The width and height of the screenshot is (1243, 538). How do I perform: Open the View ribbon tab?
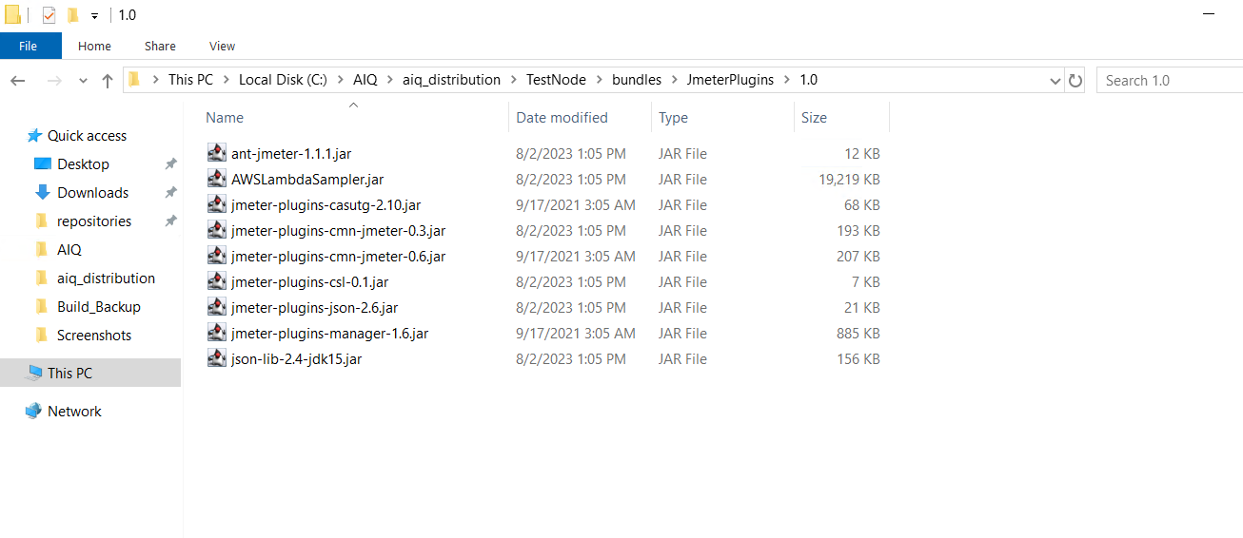(222, 46)
